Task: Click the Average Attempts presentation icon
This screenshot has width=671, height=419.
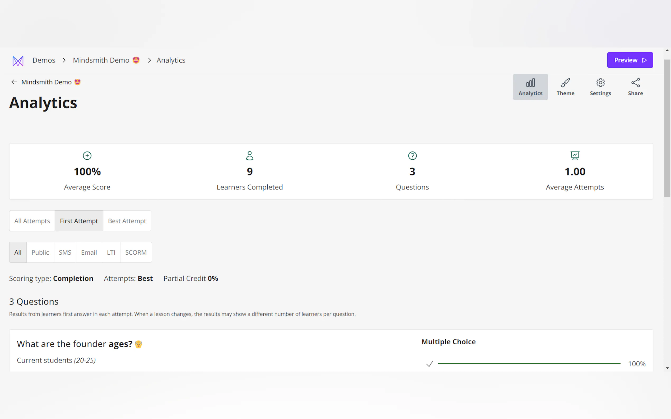Action: pos(575,155)
